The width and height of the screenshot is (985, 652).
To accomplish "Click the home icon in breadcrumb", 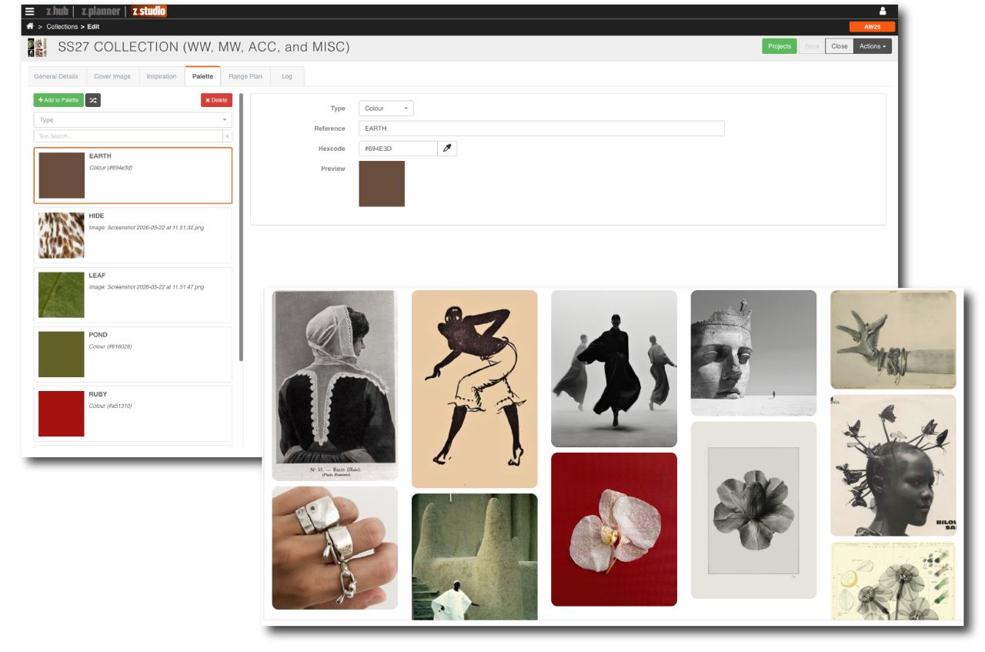I will (x=30, y=26).
